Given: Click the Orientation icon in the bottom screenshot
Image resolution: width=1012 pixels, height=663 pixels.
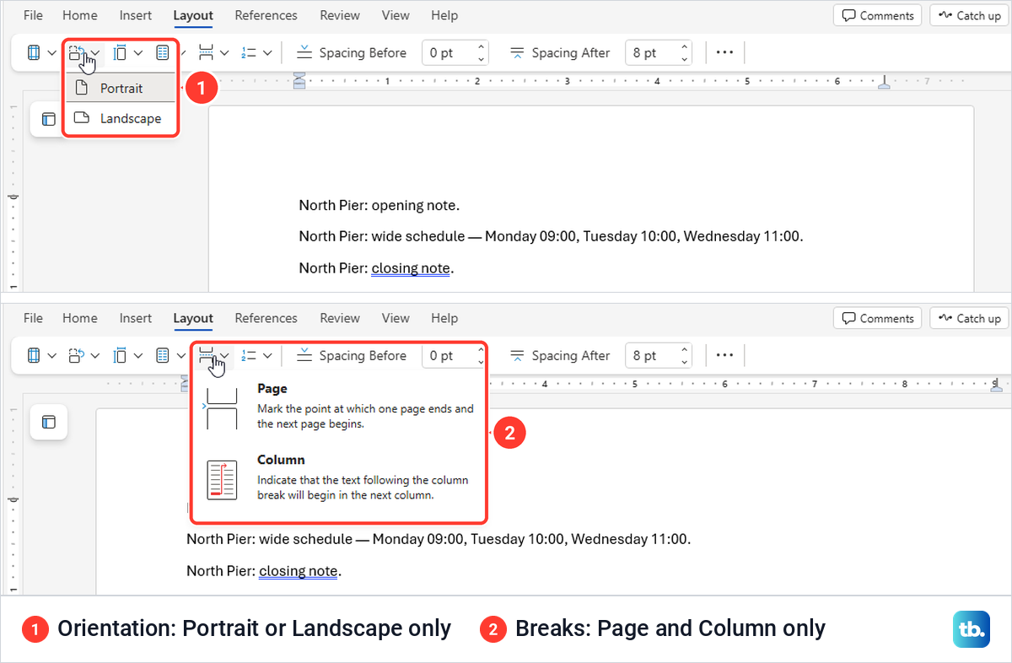Looking at the screenshot, I should click(x=77, y=355).
